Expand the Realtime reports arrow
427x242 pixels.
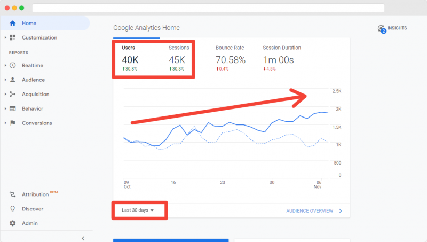[5, 65]
